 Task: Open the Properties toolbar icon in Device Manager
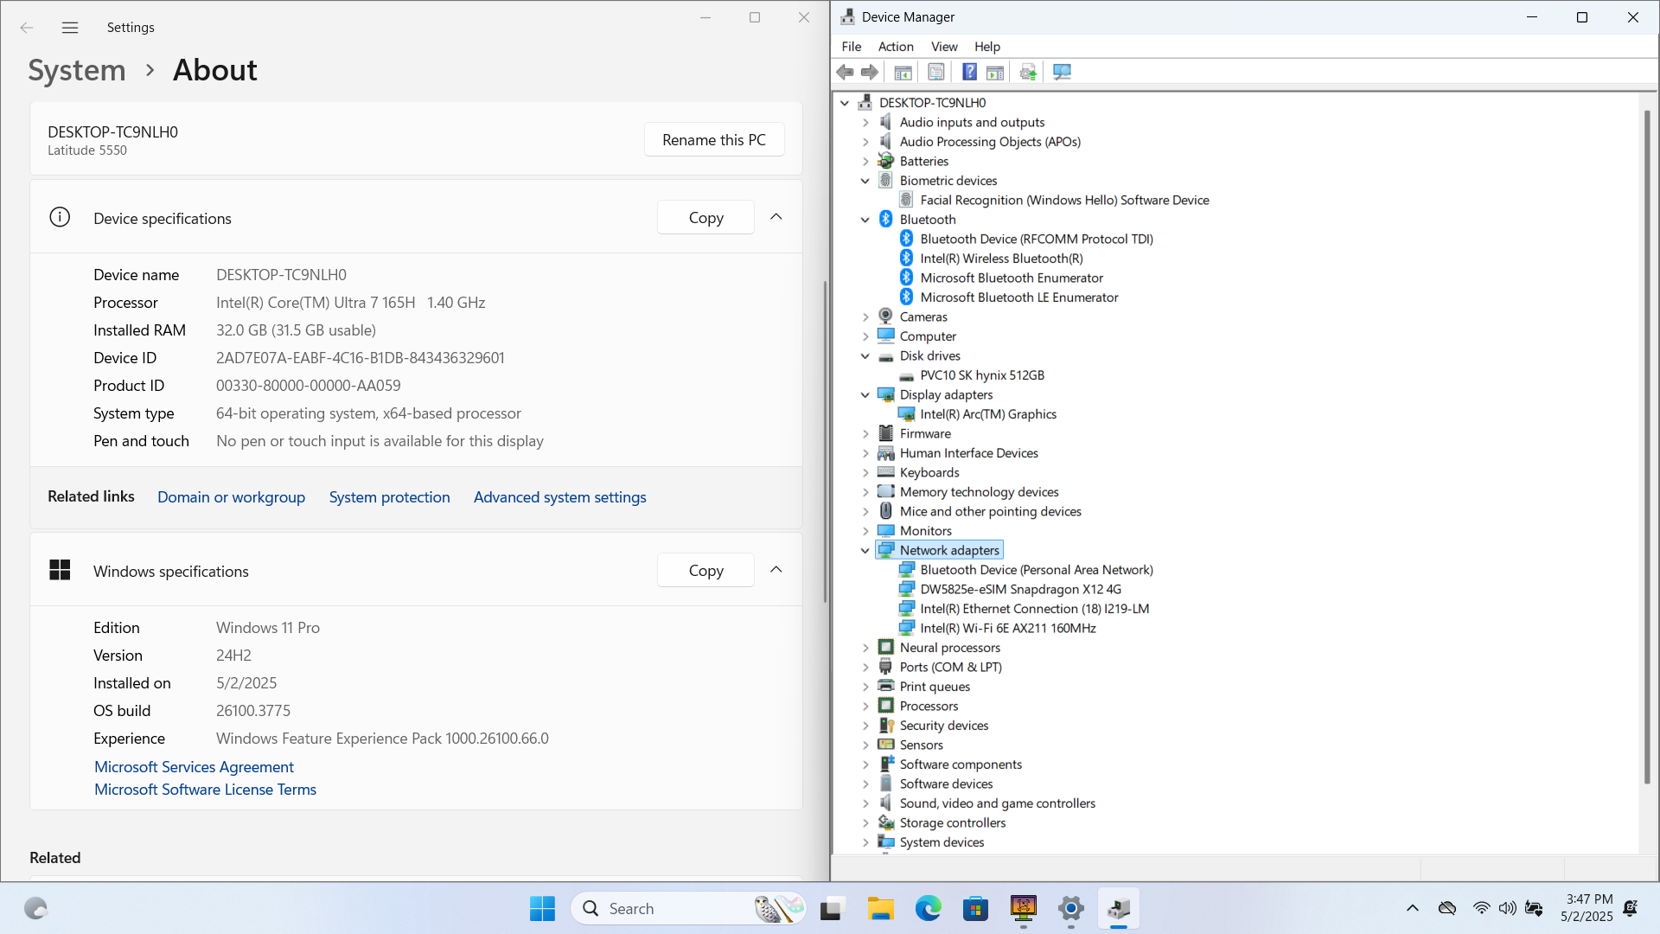pyautogui.click(x=935, y=73)
